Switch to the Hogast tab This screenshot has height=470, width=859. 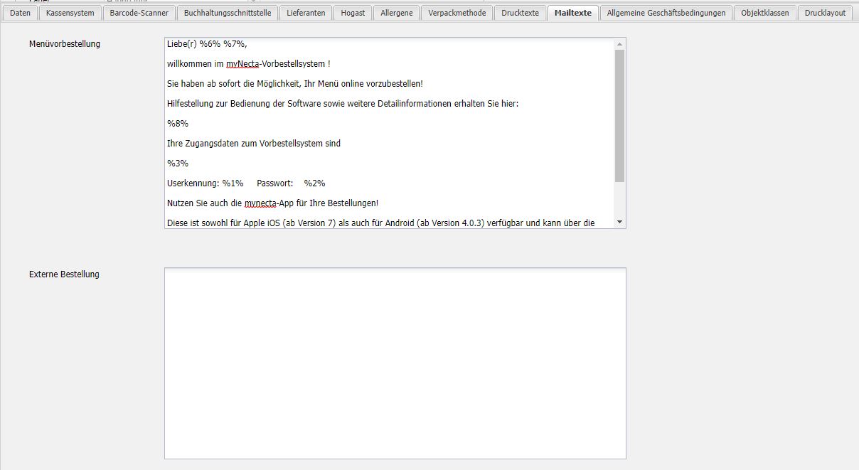pyautogui.click(x=353, y=13)
